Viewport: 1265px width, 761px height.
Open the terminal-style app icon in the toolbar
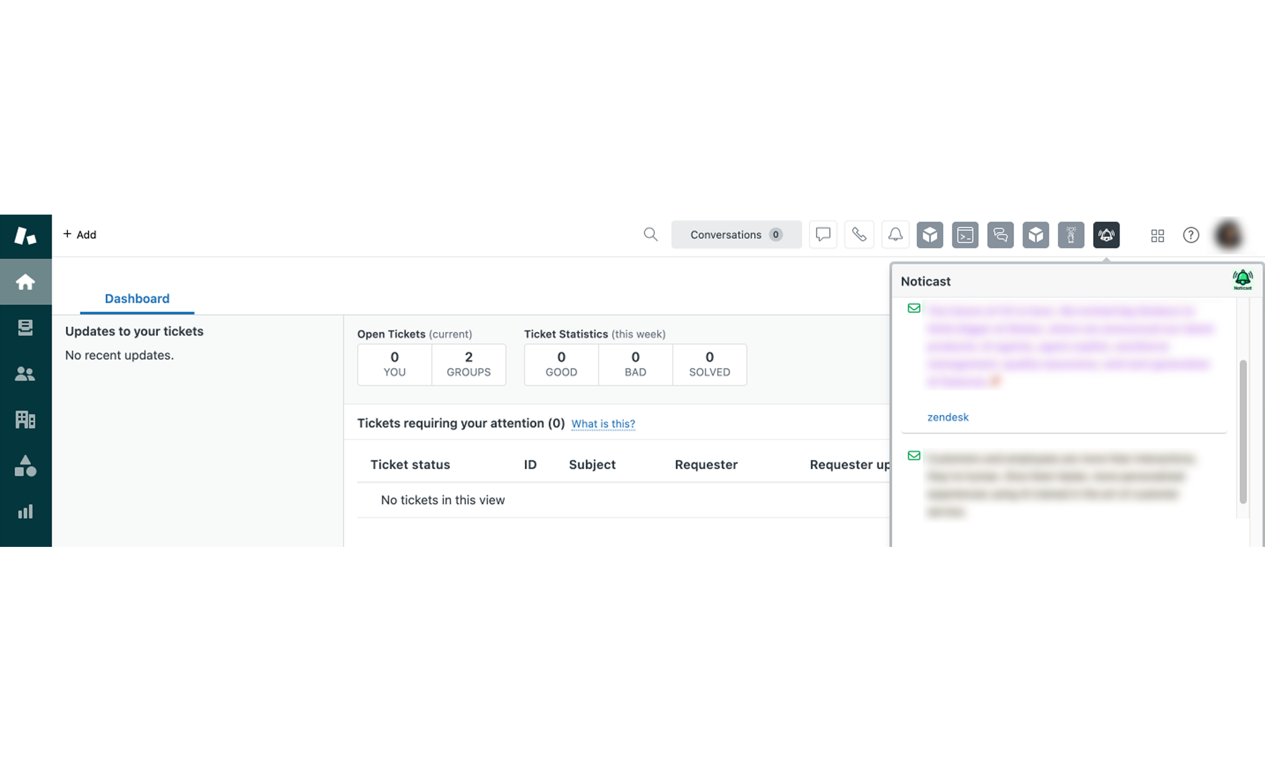tap(965, 234)
